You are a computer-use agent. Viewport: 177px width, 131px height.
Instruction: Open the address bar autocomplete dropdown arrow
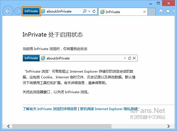[89, 11]
